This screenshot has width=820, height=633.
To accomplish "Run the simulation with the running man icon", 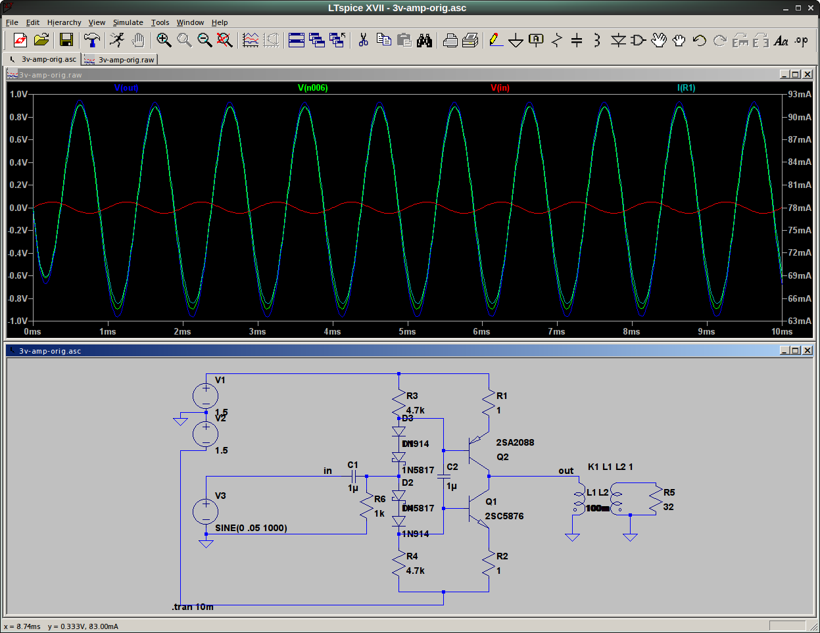I will point(117,40).
